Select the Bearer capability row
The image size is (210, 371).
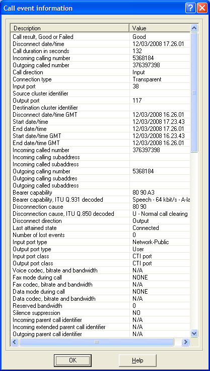click(100, 193)
